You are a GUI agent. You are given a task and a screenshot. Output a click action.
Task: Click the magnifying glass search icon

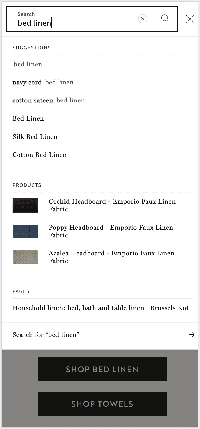165,19
